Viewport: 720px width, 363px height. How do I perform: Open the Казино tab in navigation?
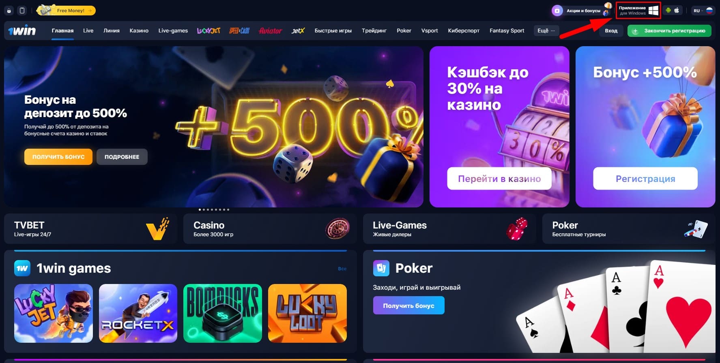coord(139,31)
